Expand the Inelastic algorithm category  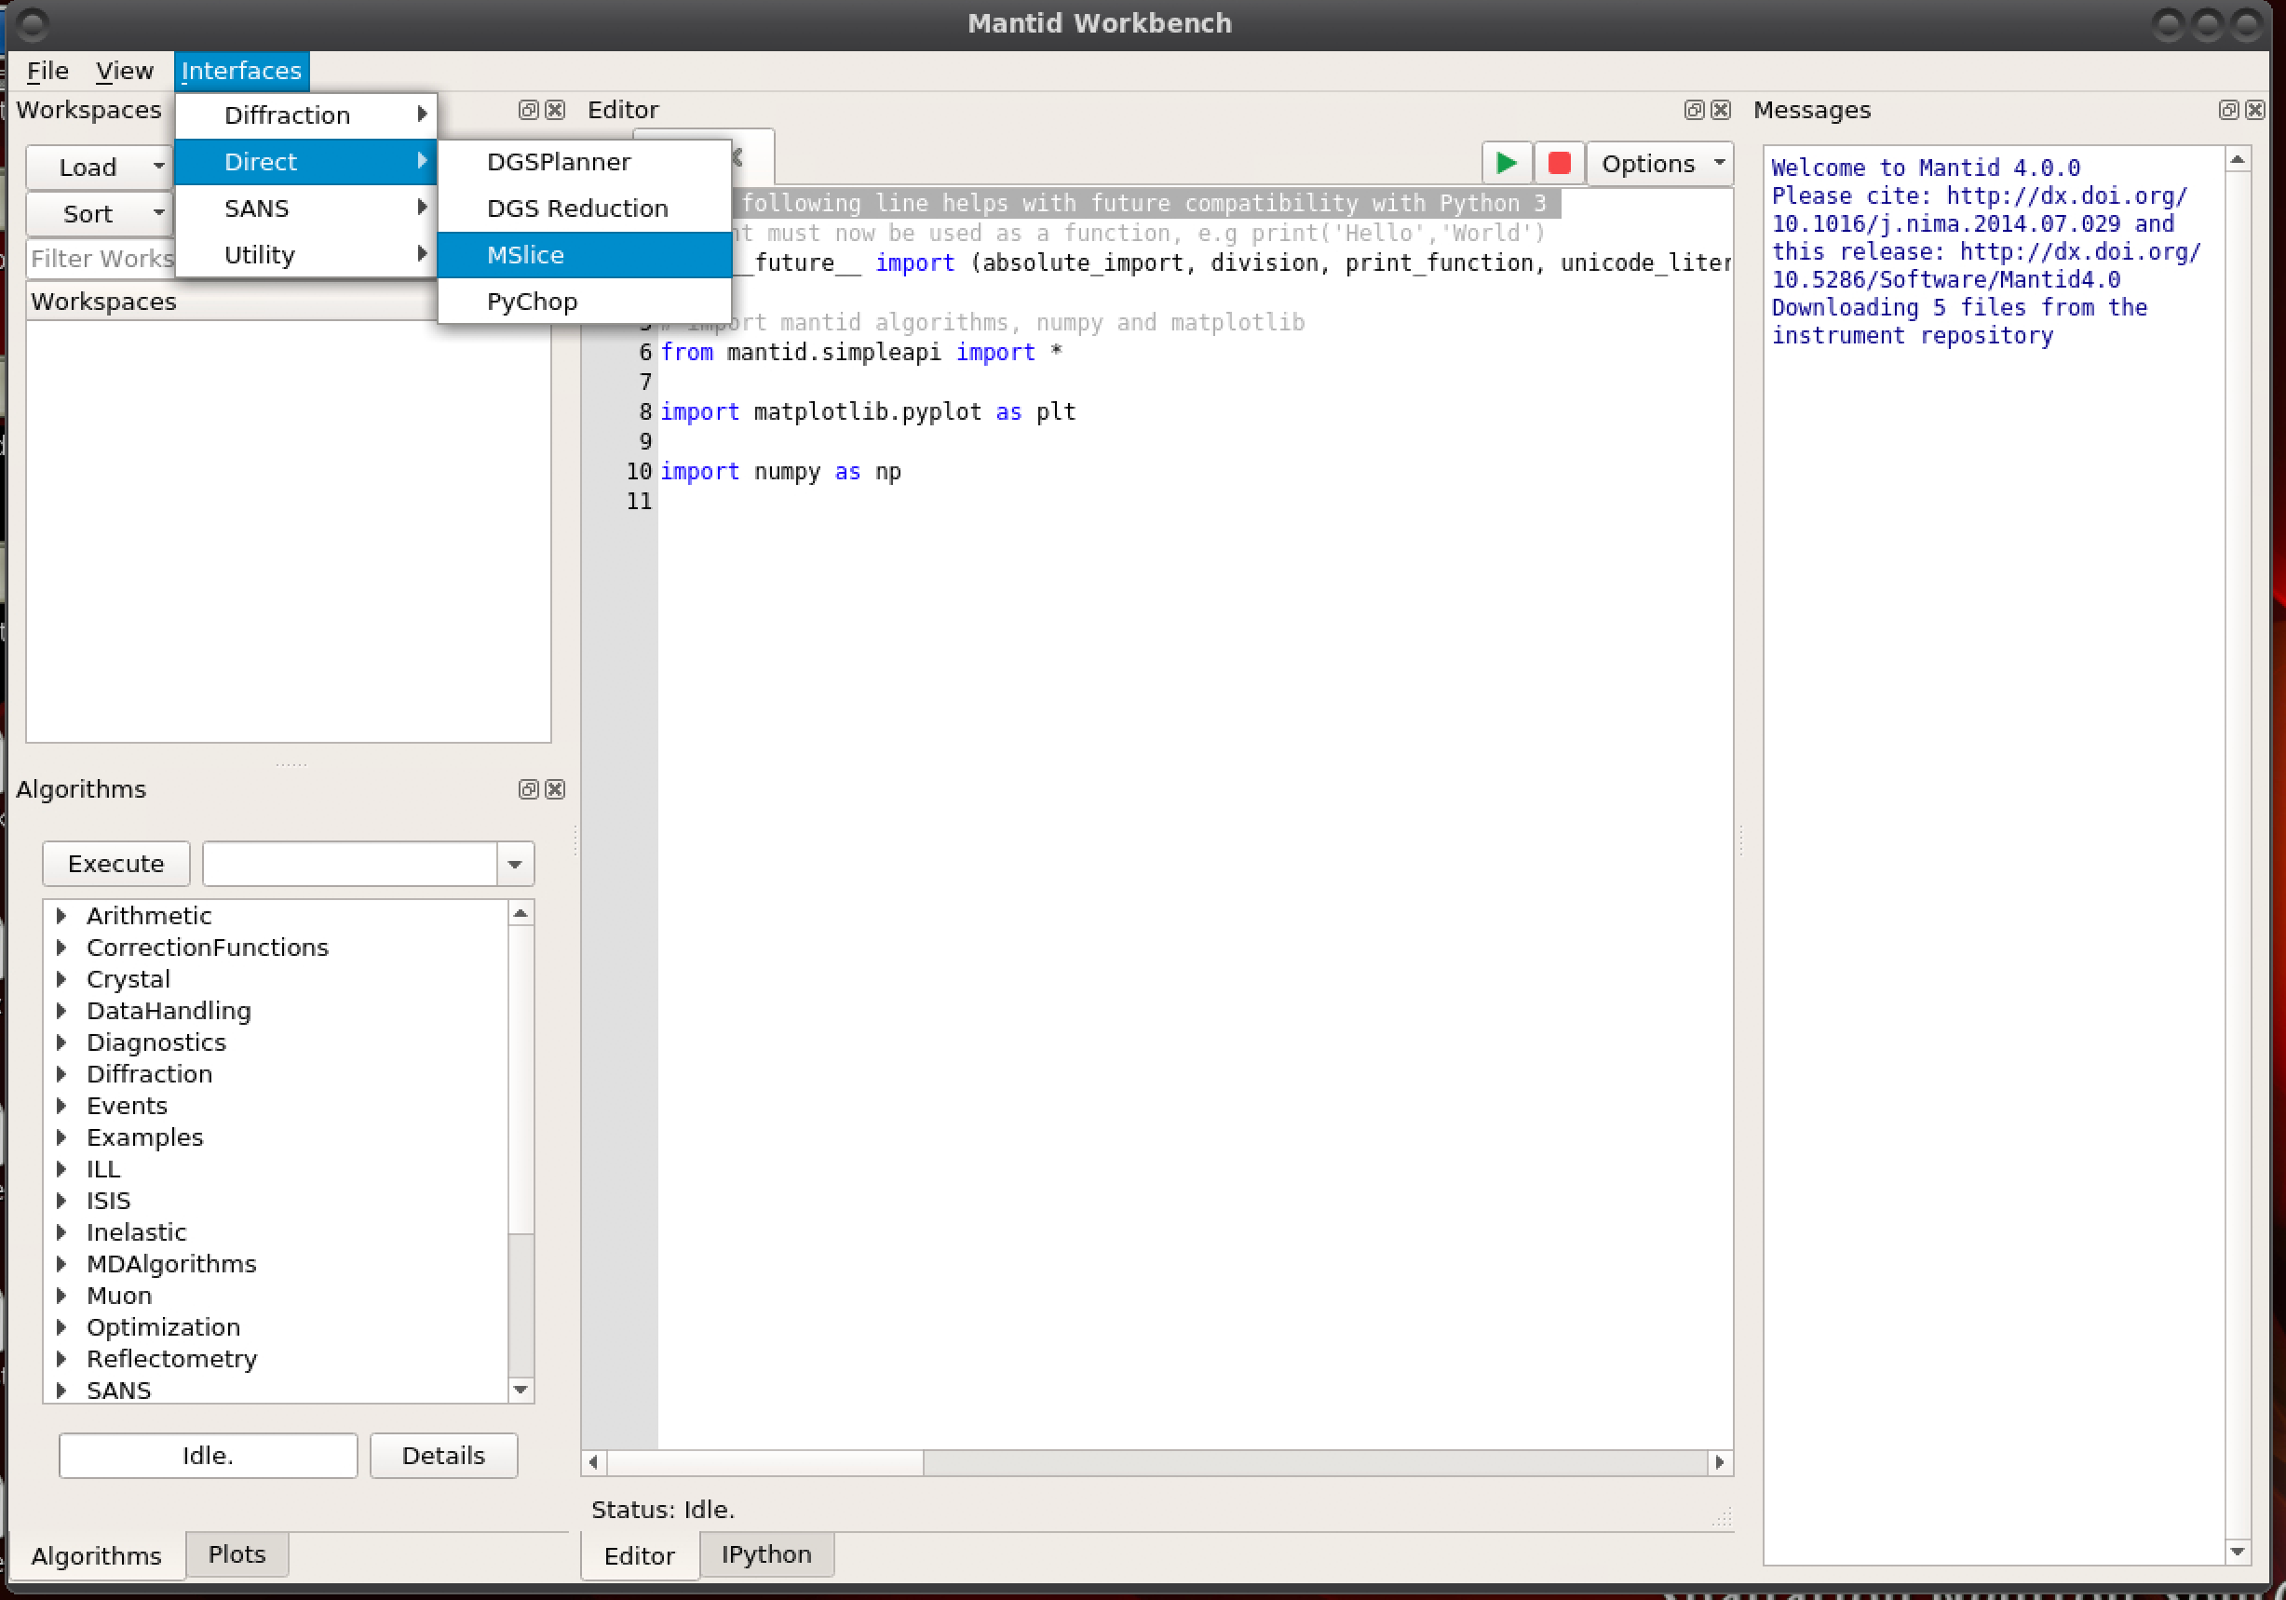click(x=61, y=1231)
